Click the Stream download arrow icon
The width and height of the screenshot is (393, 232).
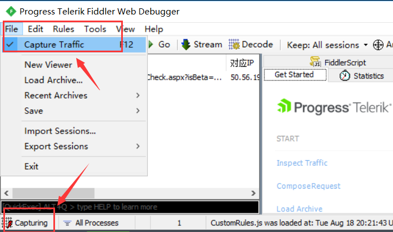[186, 45]
